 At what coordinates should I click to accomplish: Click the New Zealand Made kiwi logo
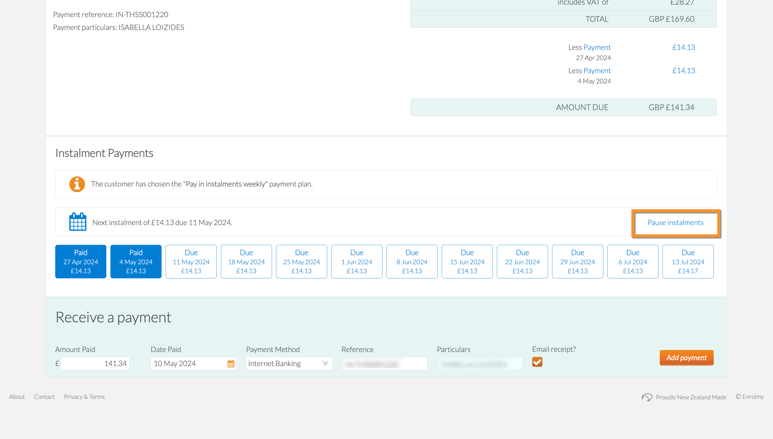pyautogui.click(x=647, y=397)
